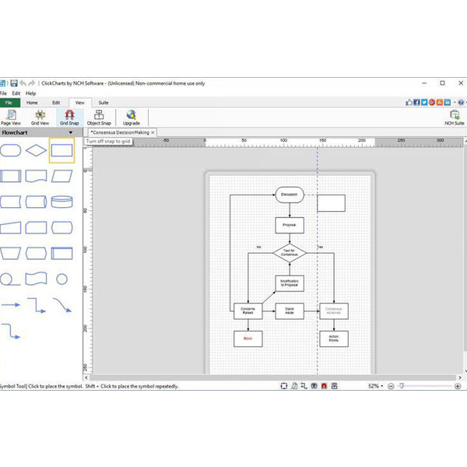Click the horizontal scrollbar left arrow
This screenshot has width=467, height=467.
(x=86, y=377)
